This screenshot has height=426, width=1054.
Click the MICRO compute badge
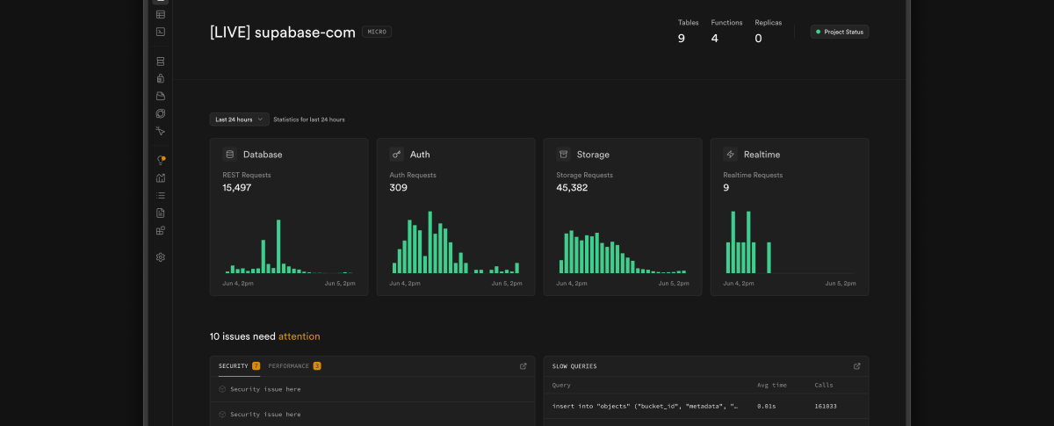[377, 32]
